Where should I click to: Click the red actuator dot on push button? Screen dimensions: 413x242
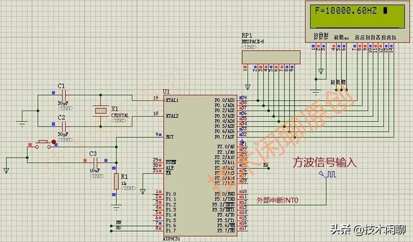(x=54, y=142)
